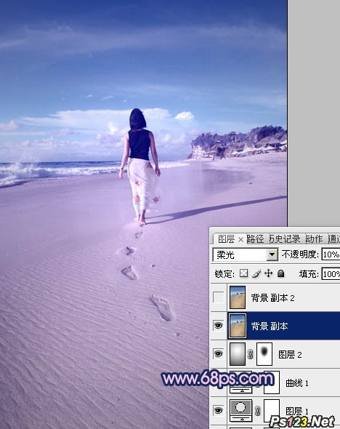This screenshot has height=429, width=340.
Task: Enable lock transparent pixels icon
Action: coord(243,273)
